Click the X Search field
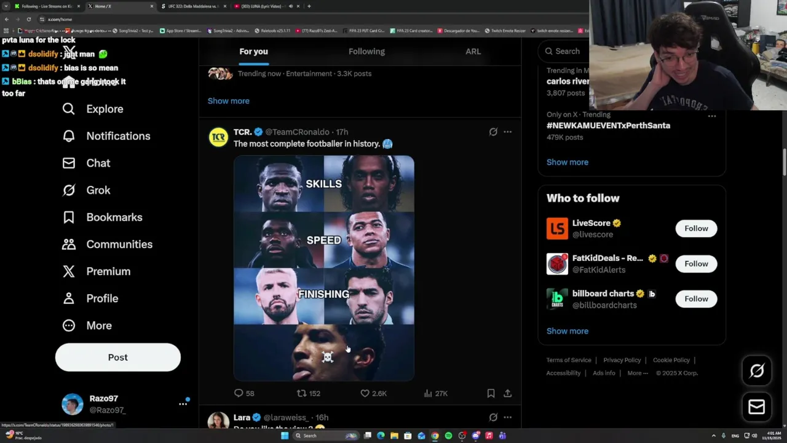 [563, 52]
